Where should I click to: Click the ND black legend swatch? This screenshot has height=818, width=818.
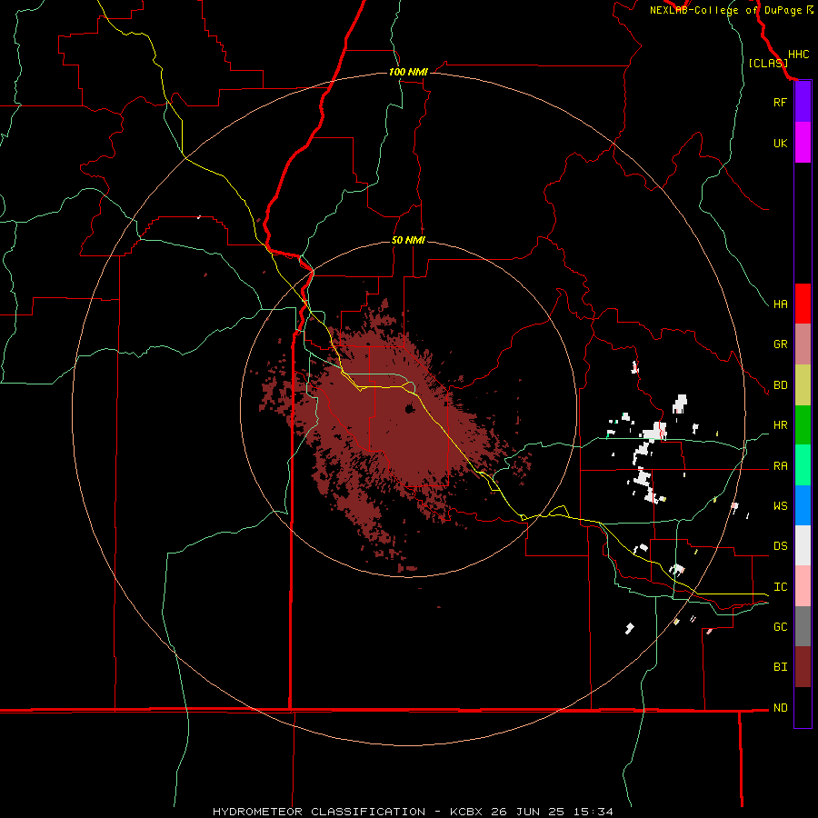pyautogui.click(x=803, y=707)
